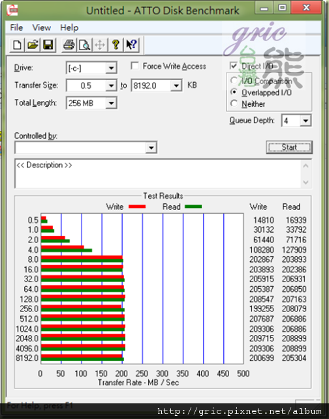Open the Drive dropdown
The image size is (329, 419).
coord(111,68)
